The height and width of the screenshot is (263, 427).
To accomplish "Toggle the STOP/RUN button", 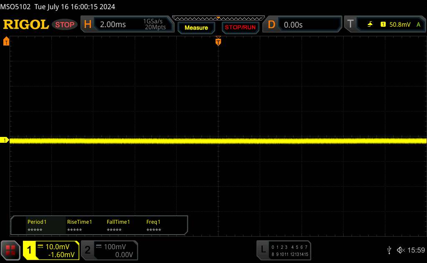I will [x=240, y=27].
